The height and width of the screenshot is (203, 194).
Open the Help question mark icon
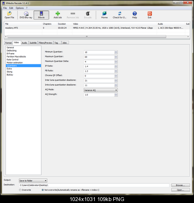pyautogui.click(x=135, y=15)
